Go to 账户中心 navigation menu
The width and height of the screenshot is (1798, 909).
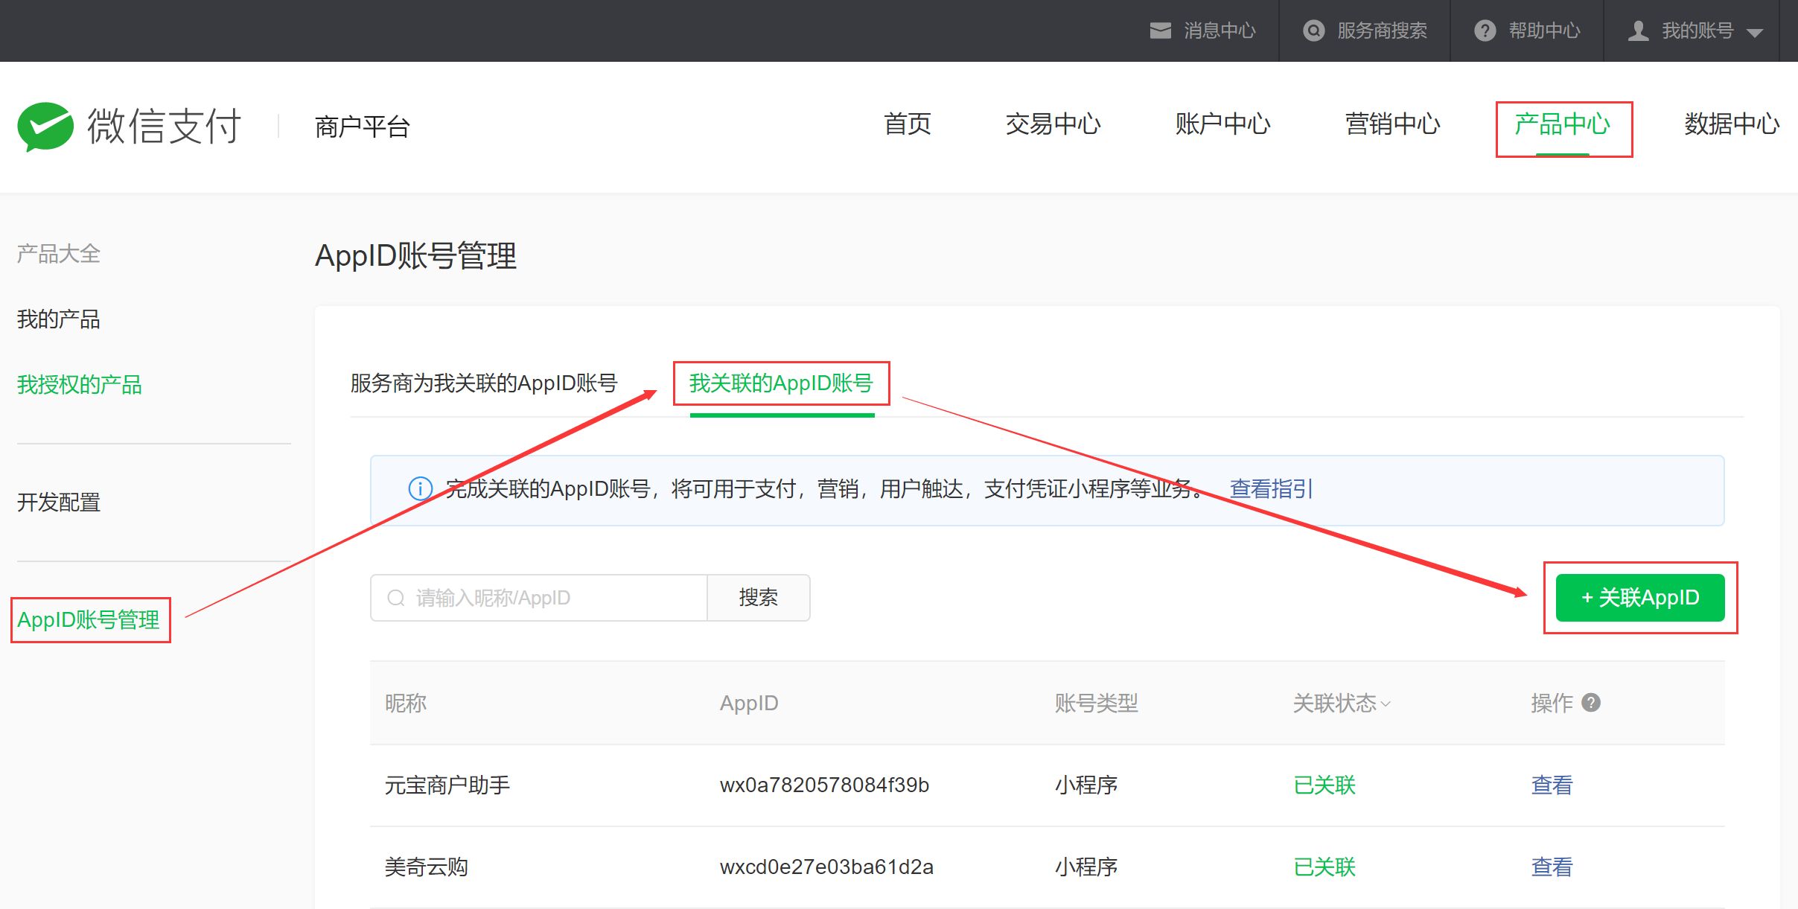[x=1222, y=124]
